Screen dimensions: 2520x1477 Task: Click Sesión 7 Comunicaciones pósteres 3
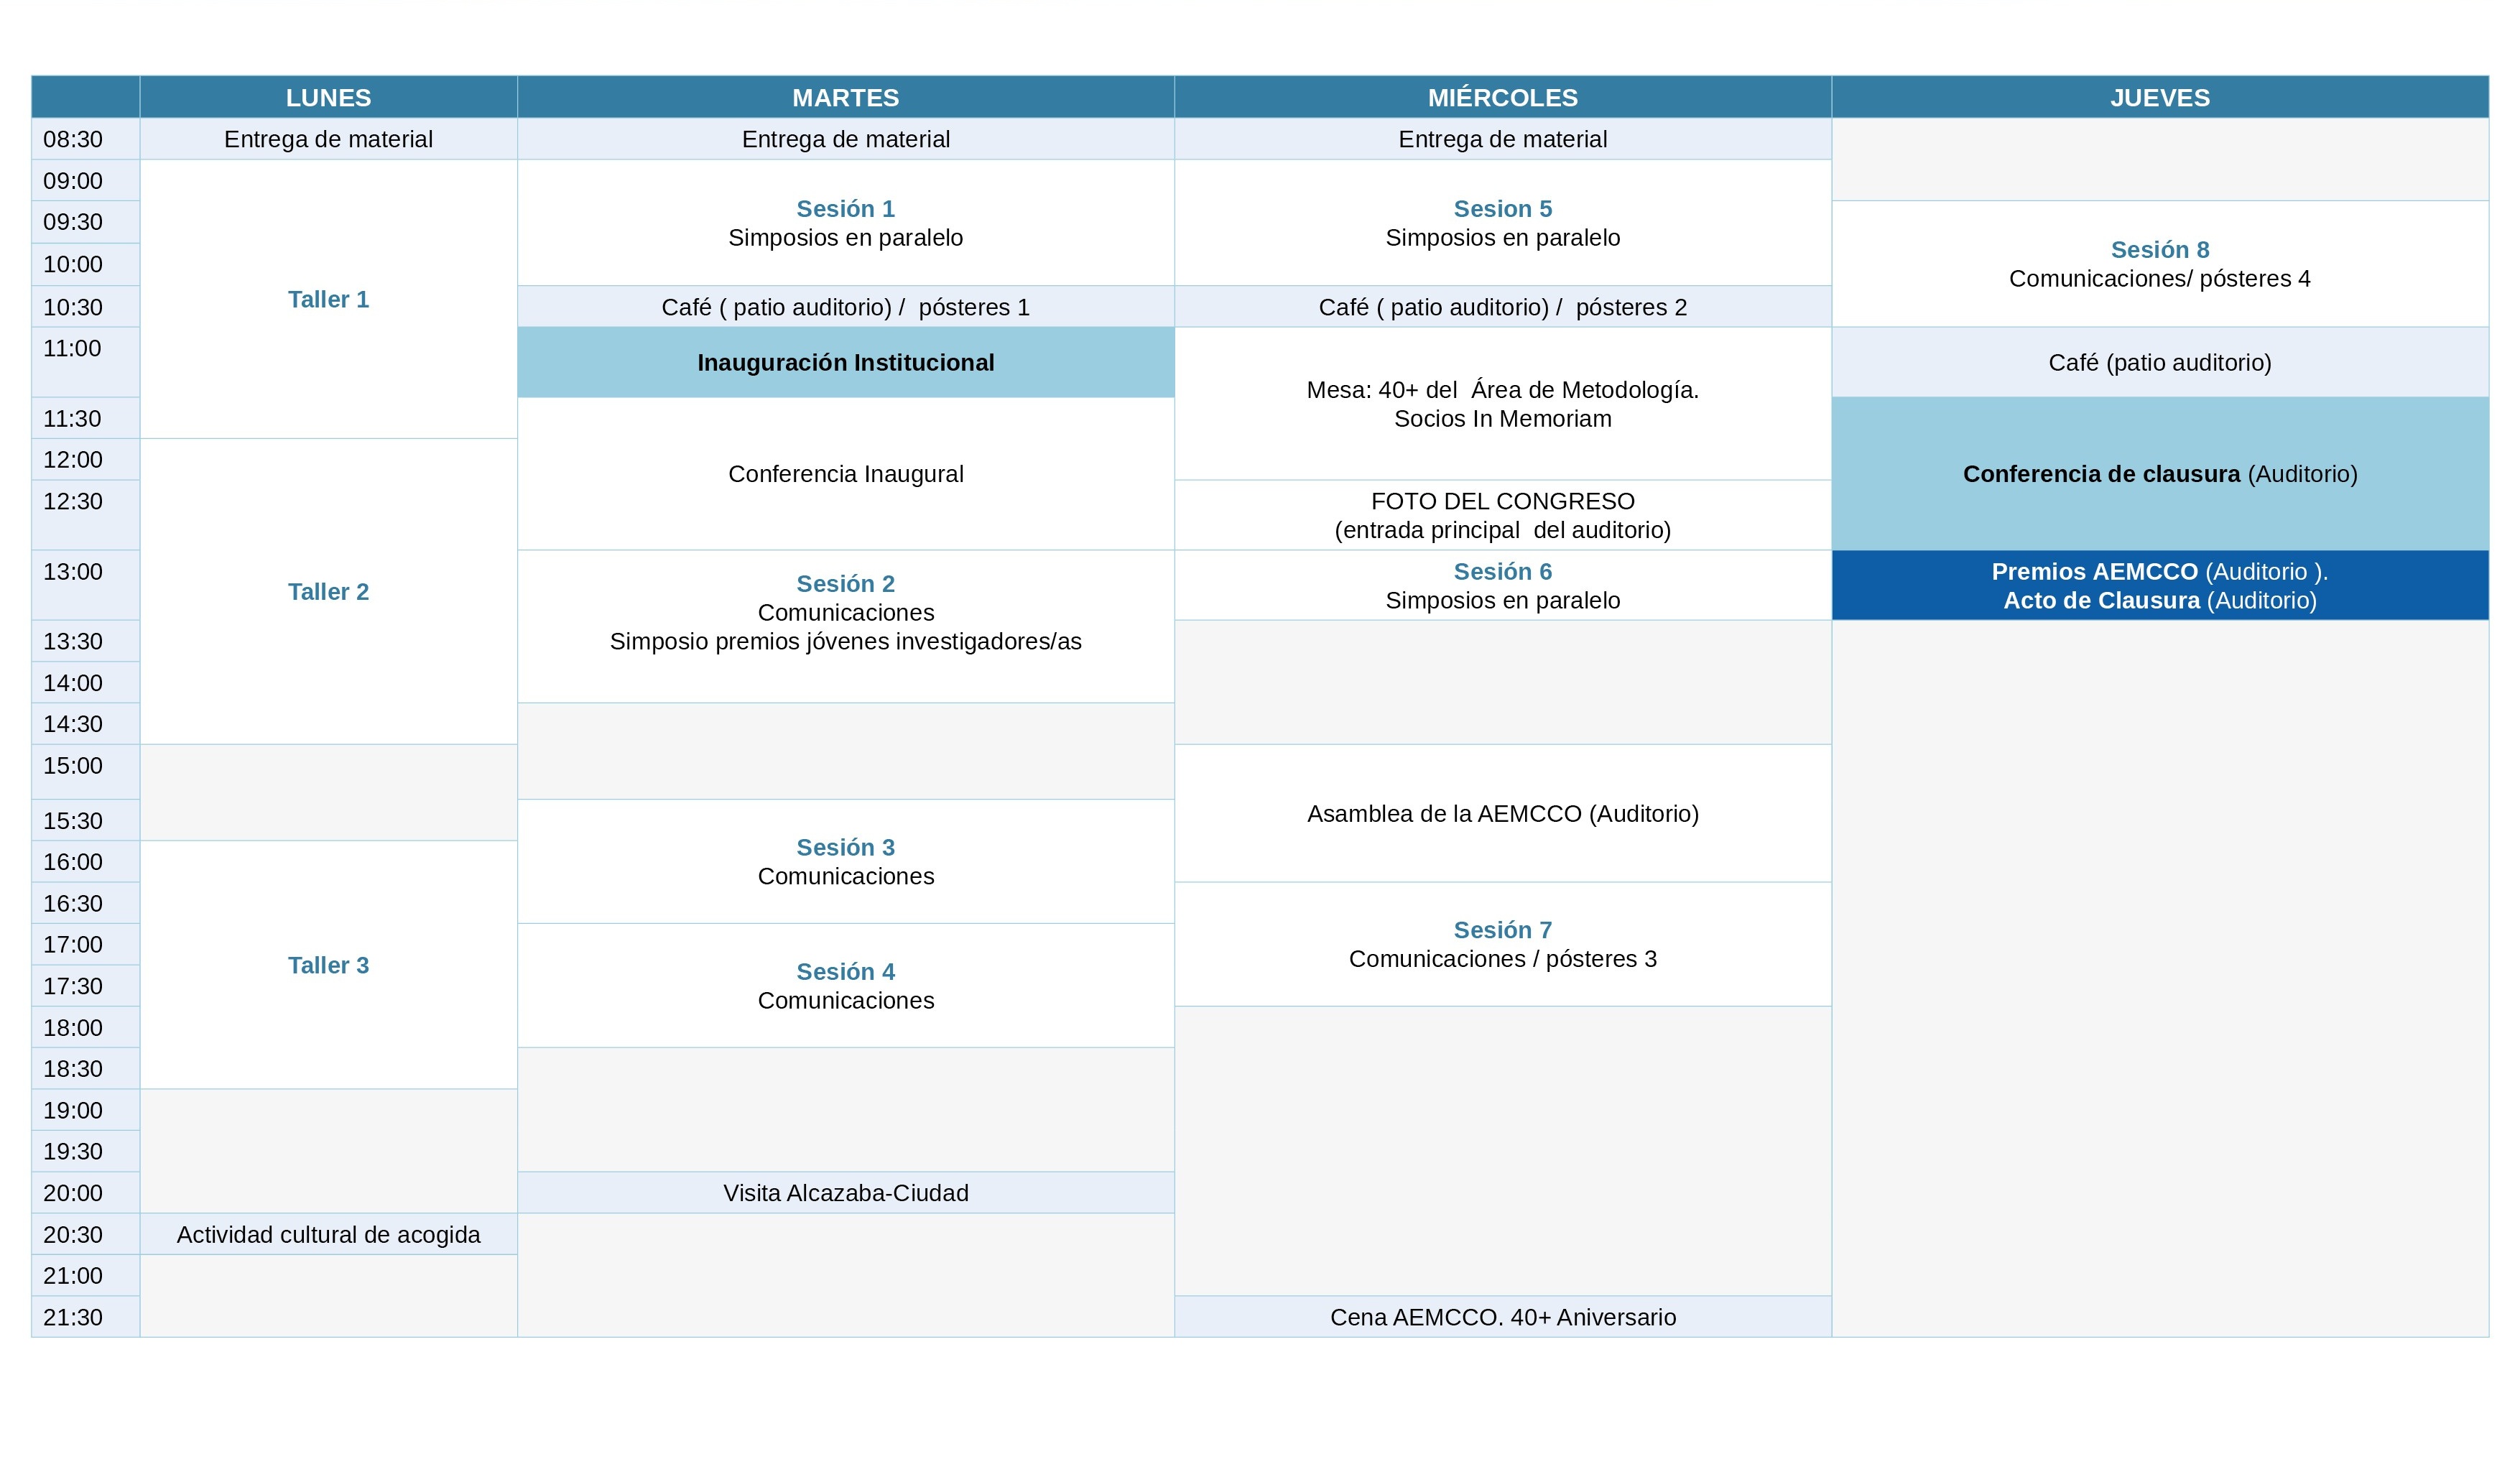(1502, 944)
